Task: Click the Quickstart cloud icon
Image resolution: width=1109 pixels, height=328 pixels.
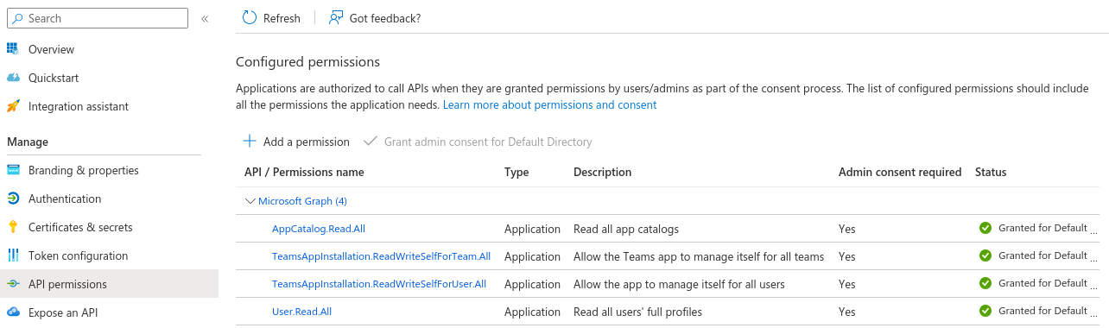Action: (x=13, y=78)
